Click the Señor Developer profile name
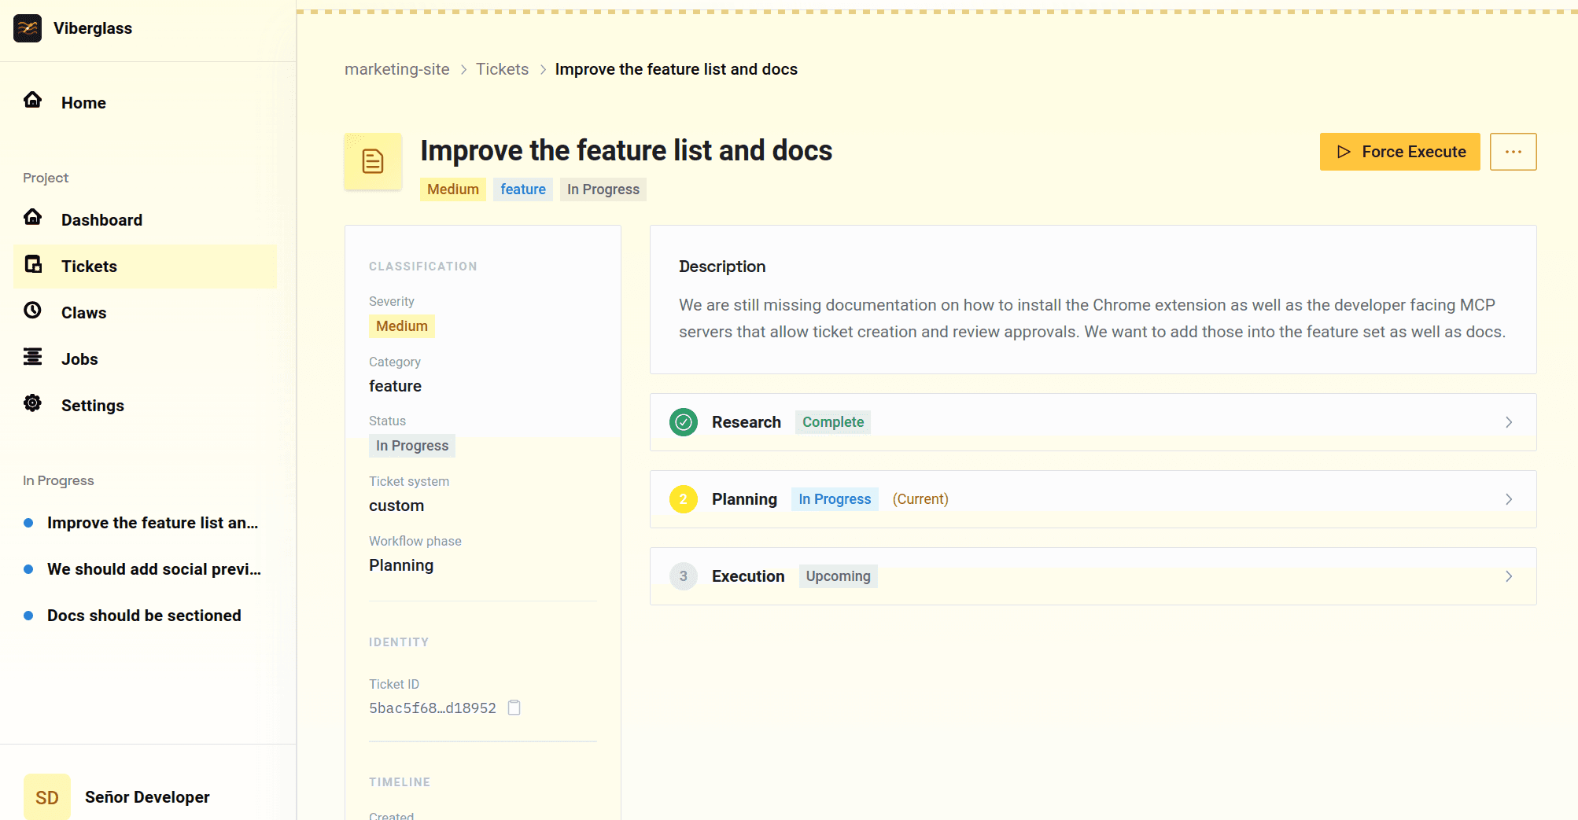This screenshot has height=820, width=1578. [x=147, y=797]
